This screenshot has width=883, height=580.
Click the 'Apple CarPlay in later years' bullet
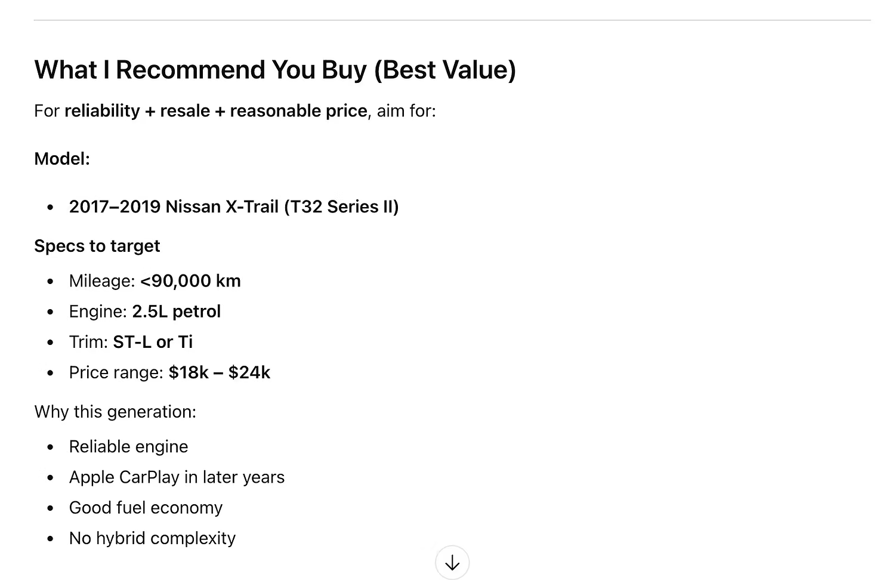177,477
